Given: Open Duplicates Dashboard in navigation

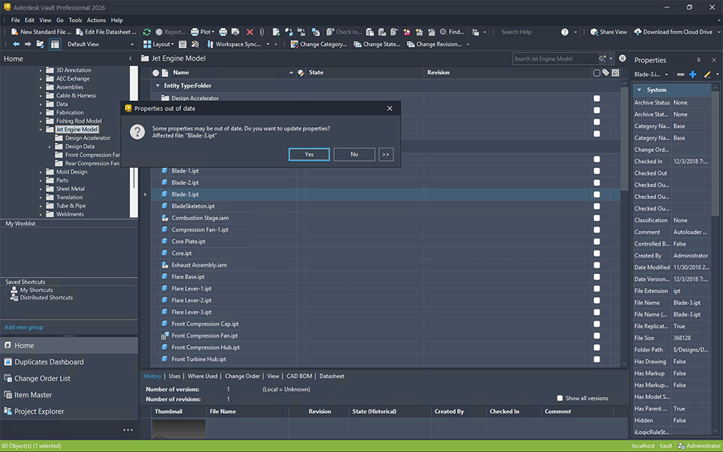Looking at the screenshot, I should click(49, 362).
